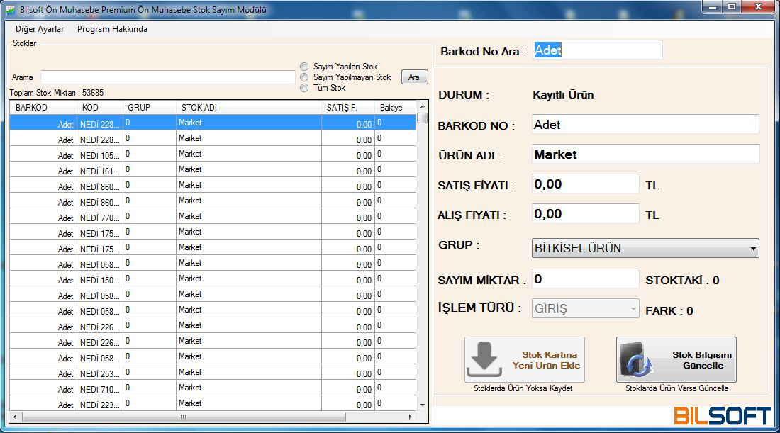This screenshot has height=433, width=780.
Task: Click the ÜRÜN ADI field containing Market
Action: pyautogui.click(x=645, y=154)
